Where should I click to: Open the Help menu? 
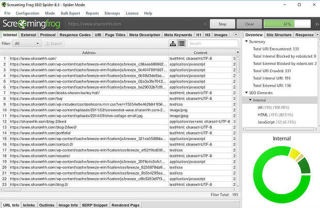pyautogui.click(x=148, y=13)
